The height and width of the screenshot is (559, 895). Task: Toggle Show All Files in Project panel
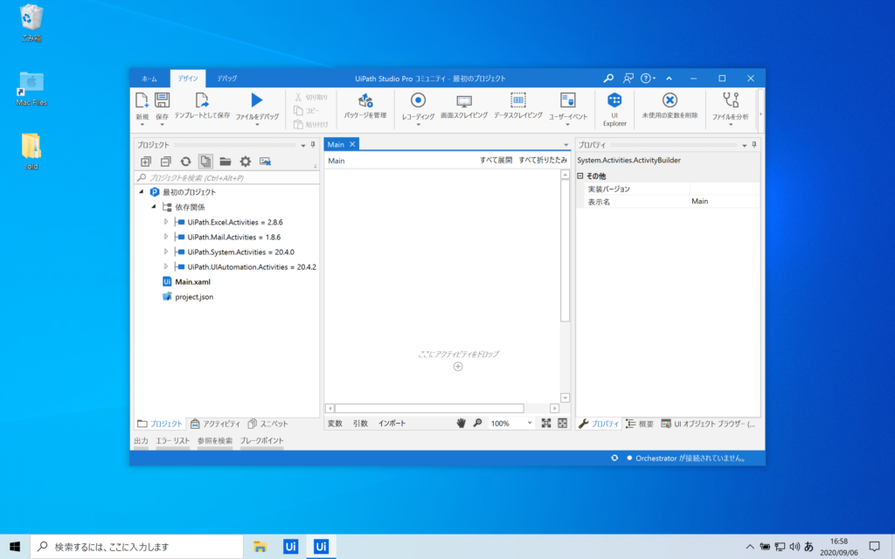click(205, 162)
